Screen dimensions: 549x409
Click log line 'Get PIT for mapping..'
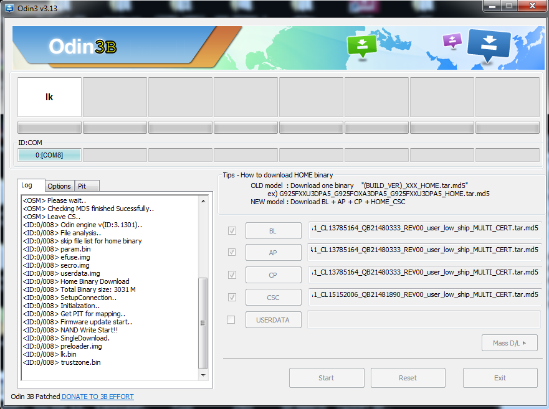pyautogui.click(x=74, y=314)
